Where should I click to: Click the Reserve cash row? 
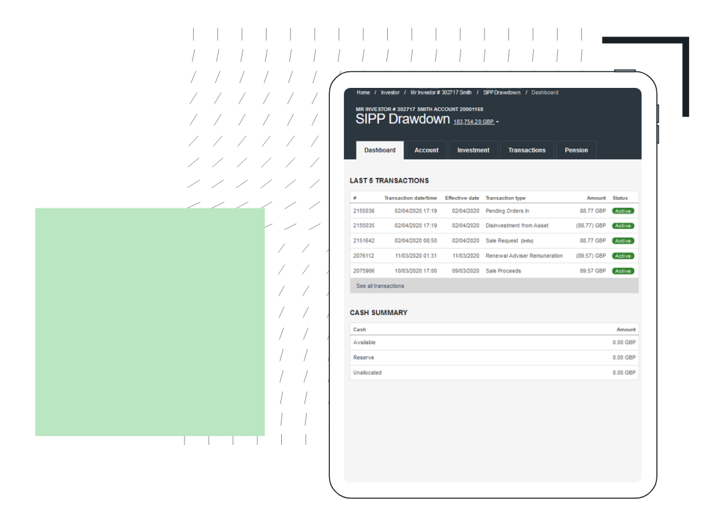click(x=494, y=358)
